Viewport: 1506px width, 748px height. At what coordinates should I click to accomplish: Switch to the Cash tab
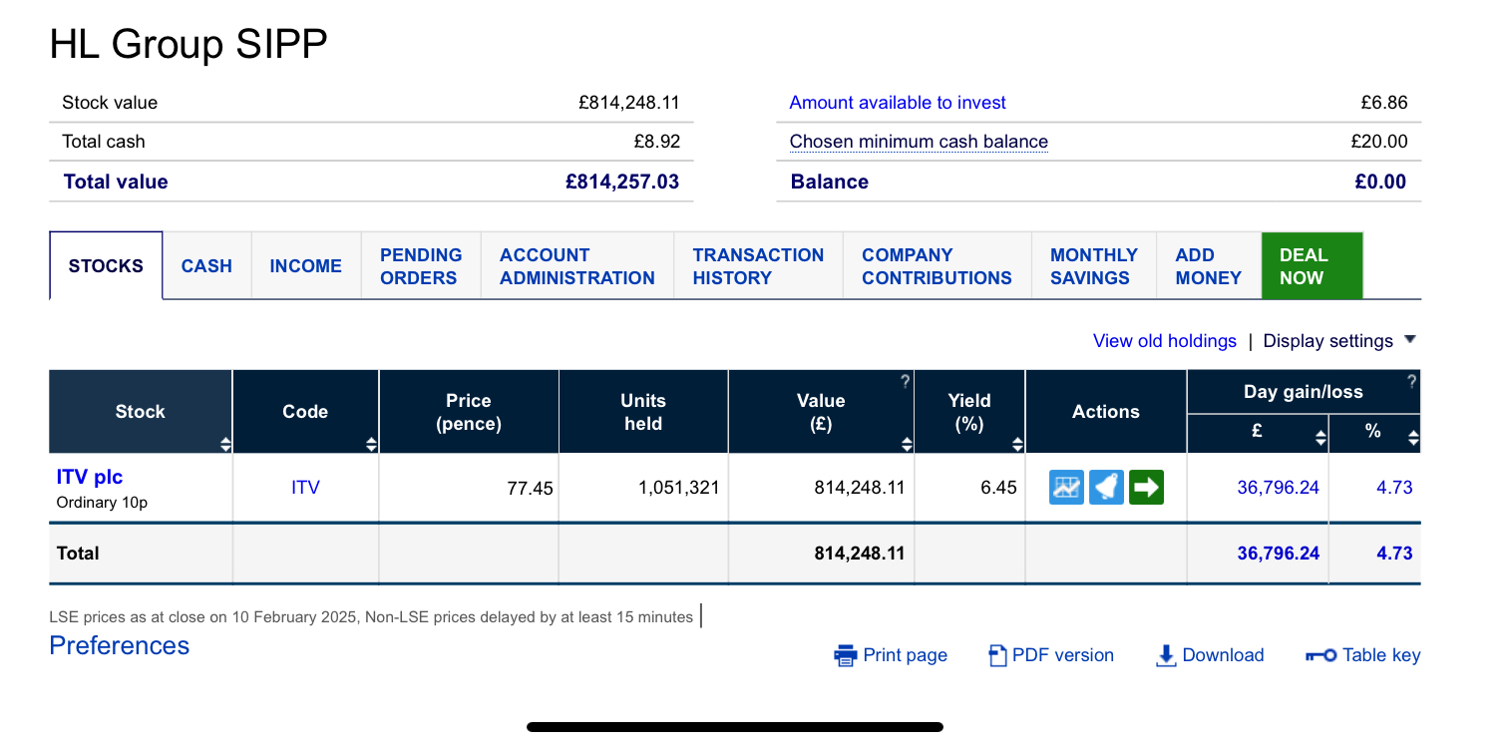pos(206,266)
